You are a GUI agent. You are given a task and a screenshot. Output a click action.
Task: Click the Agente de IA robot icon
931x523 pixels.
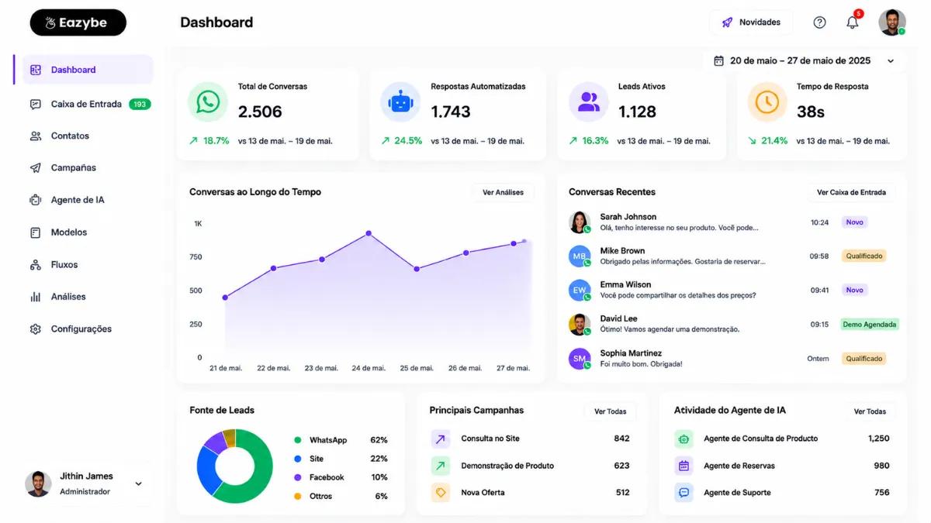click(x=36, y=200)
